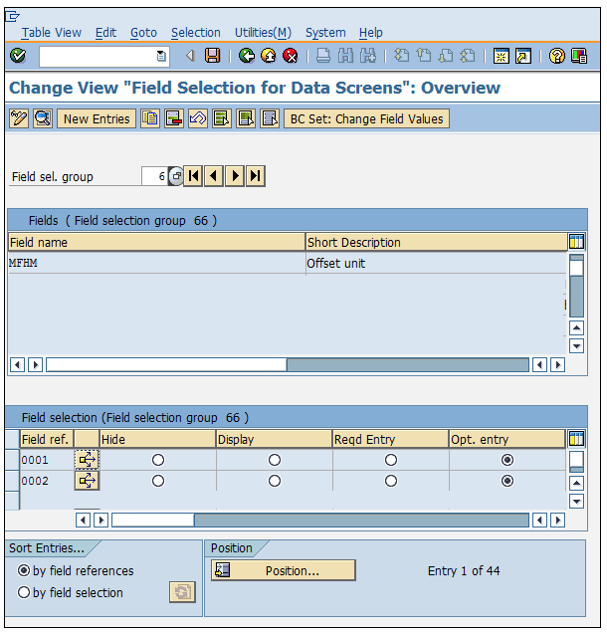Open the command field dropdown arrow
Image resolution: width=607 pixels, height=633 pixels.
(162, 56)
